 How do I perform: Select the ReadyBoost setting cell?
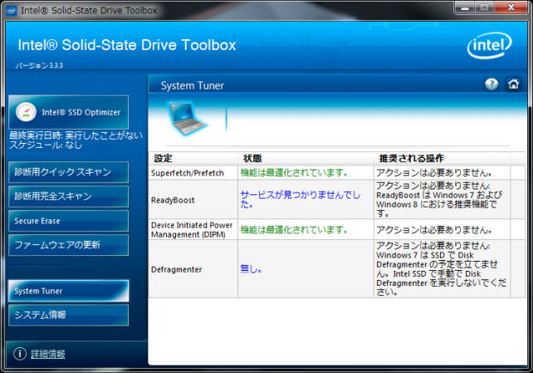[193, 199]
